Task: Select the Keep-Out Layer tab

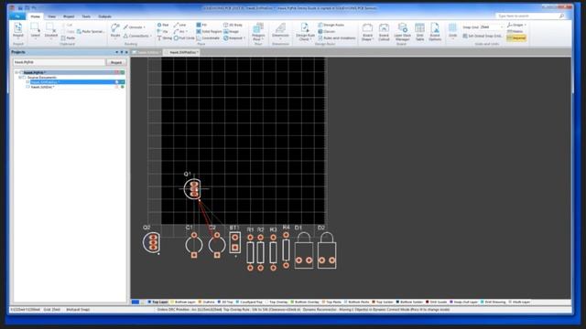Action: [464, 302]
